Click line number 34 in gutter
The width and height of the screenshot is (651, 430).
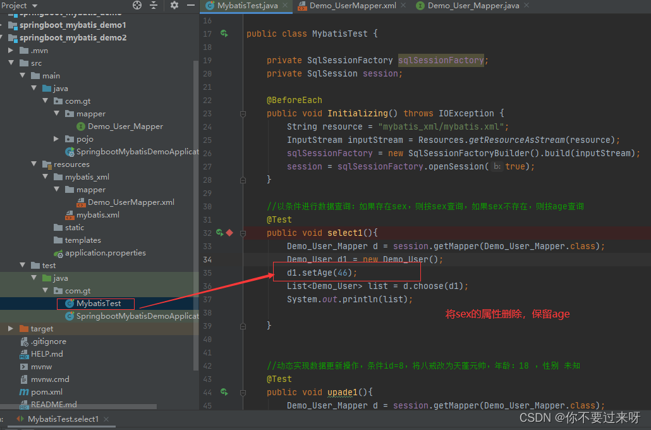[x=207, y=260]
